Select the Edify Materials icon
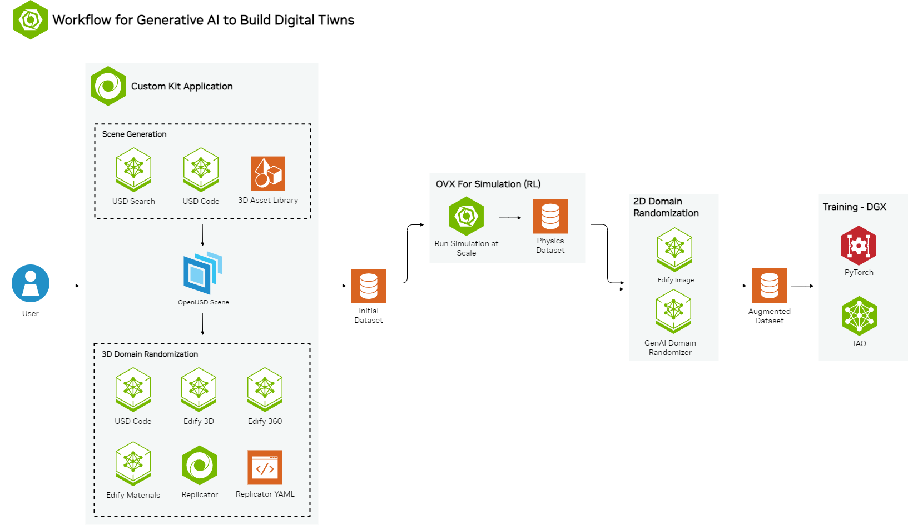The height and width of the screenshot is (525, 908). coord(133,464)
